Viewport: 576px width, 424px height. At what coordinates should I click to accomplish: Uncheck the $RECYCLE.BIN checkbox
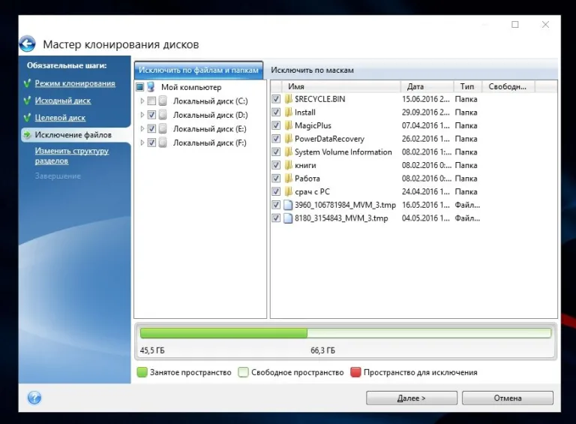coord(276,99)
